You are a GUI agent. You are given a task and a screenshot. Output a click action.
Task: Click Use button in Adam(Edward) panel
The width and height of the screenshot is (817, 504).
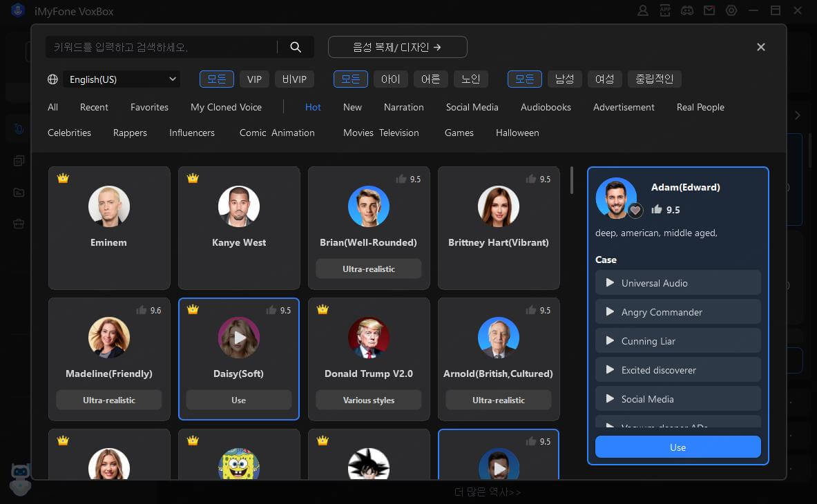[678, 447]
